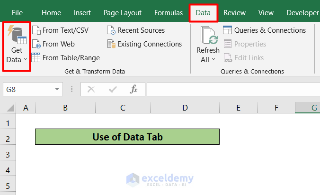
Task: Load data From Table/Range
Action: (66, 58)
